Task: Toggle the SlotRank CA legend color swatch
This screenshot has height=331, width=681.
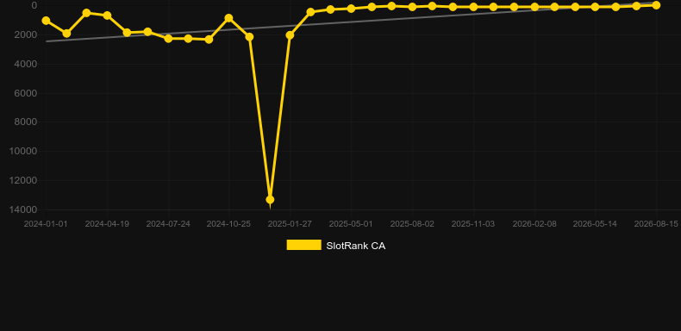Action: 303,245
